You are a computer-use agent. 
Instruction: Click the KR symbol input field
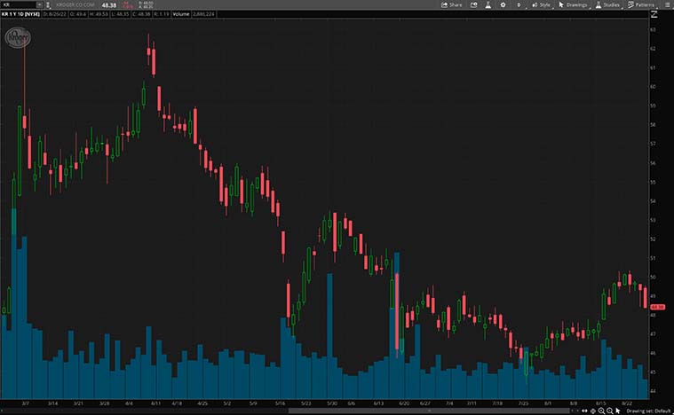click(20, 4)
